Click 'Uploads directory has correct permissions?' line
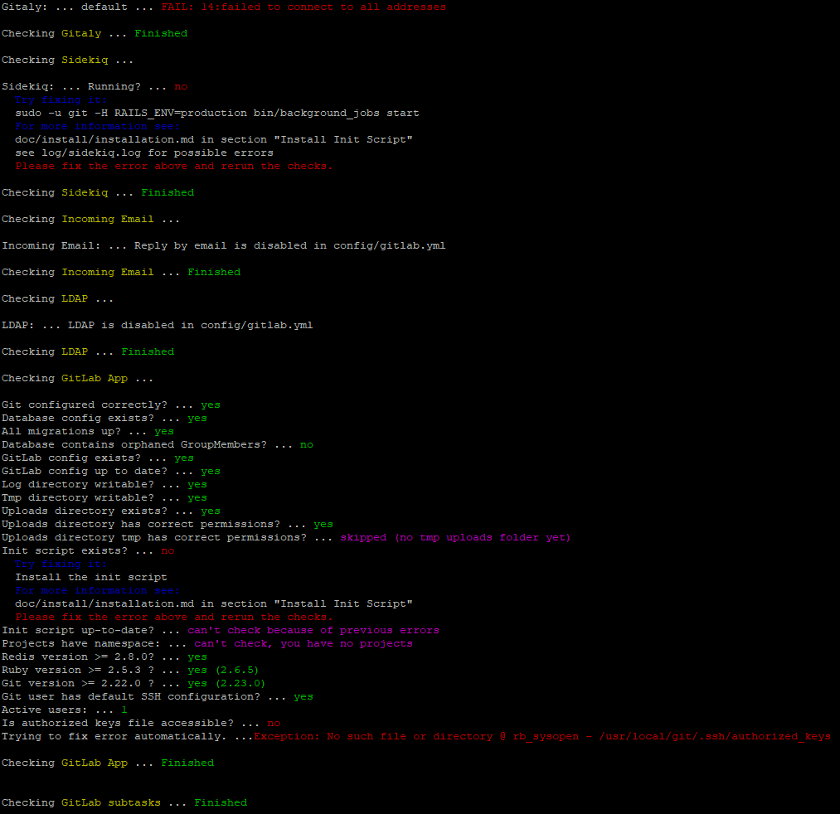The height and width of the screenshot is (814, 840). pyautogui.click(x=168, y=524)
